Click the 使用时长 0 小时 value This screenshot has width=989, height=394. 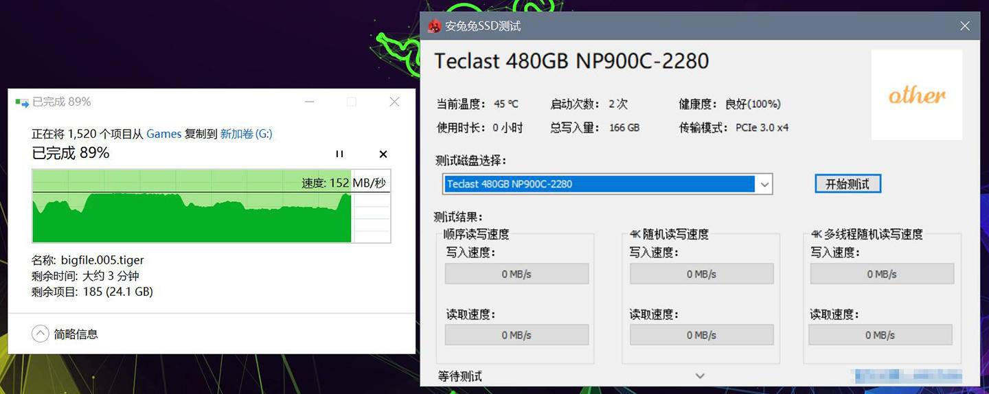508,128
